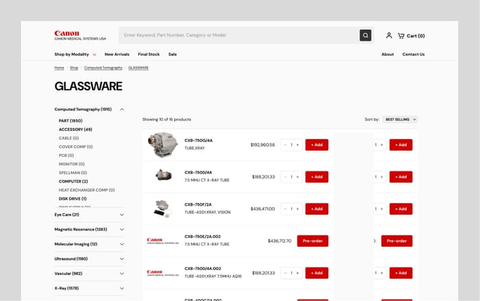
Task: Open the Computed Tomography breadcrumb link
Action: click(103, 68)
